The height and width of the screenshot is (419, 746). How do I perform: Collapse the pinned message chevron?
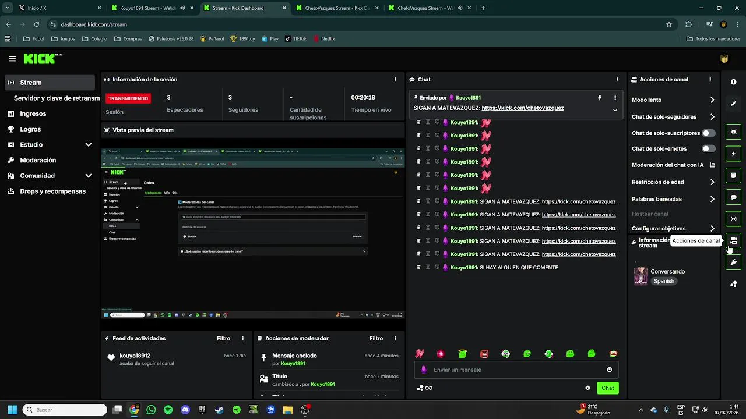tap(615, 110)
